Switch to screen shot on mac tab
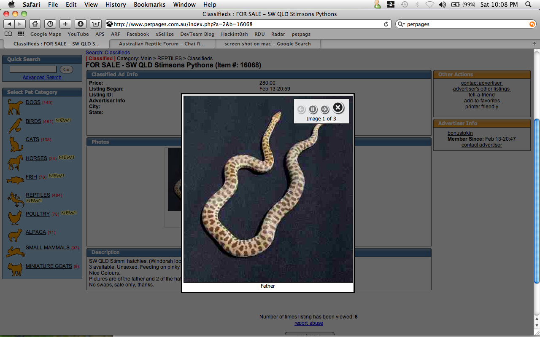This screenshot has width=540, height=337. (267, 44)
